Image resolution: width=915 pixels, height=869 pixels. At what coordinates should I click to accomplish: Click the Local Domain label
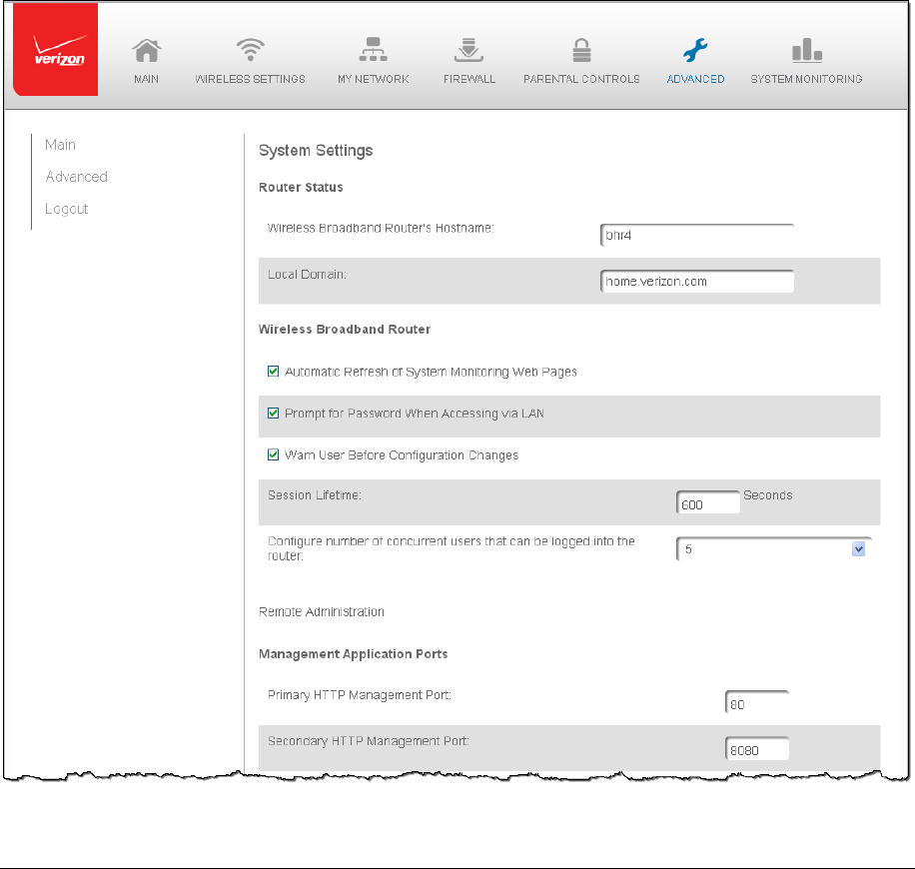click(307, 275)
